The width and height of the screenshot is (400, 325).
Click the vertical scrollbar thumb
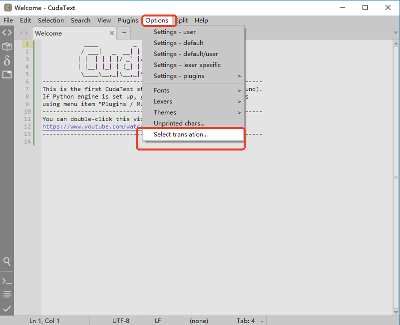(396, 177)
